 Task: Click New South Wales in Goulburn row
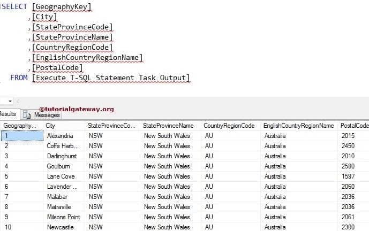[171, 166]
